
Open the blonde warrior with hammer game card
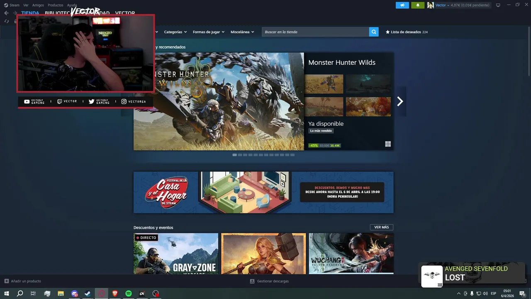tap(263, 253)
